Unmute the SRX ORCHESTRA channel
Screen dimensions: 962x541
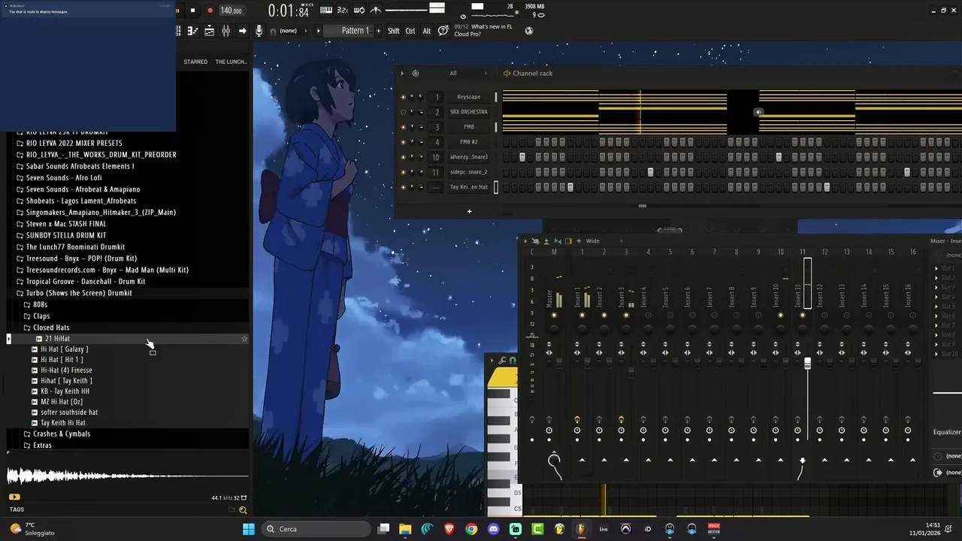point(403,112)
